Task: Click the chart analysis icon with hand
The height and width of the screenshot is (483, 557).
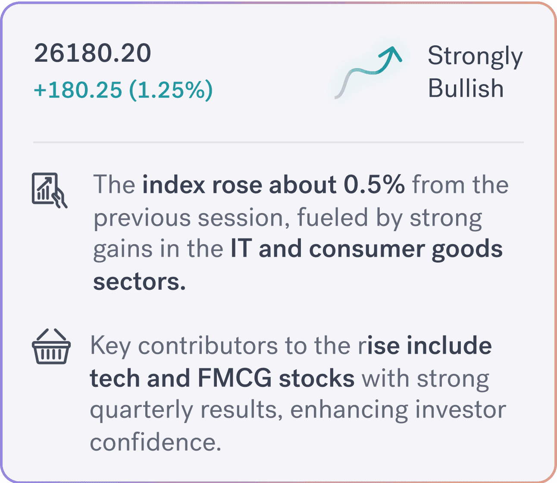Action: 50,191
